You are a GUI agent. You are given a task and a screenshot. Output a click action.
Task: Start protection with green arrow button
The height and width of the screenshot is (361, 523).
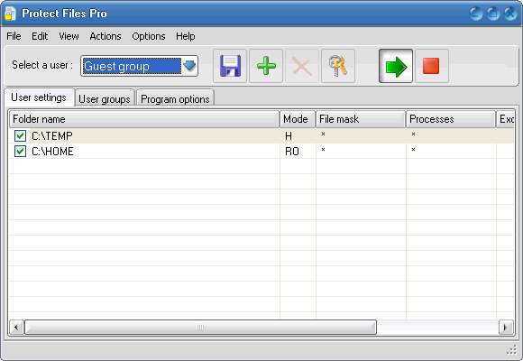coord(396,66)
